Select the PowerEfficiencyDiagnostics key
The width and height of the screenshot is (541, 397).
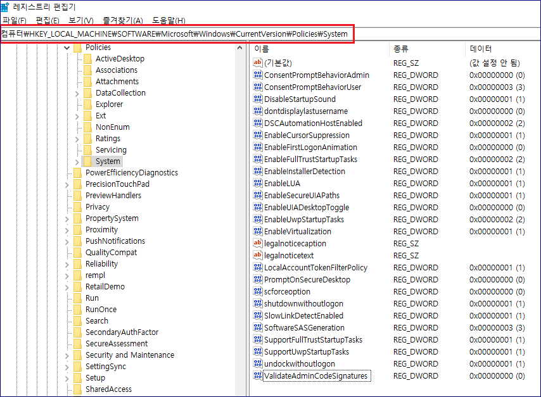[132, 172]
